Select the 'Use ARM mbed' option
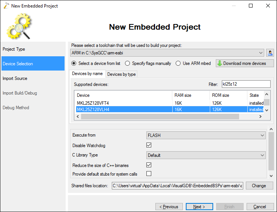 coord(178,63)
